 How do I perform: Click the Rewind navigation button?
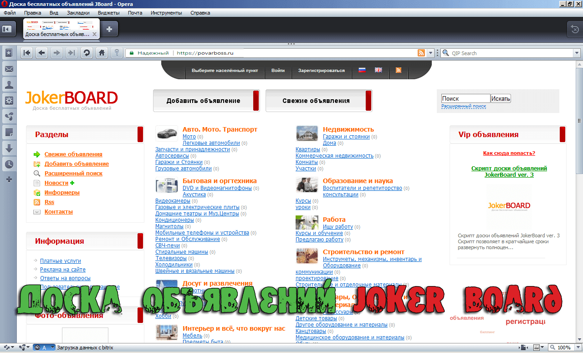pos(27,53)
